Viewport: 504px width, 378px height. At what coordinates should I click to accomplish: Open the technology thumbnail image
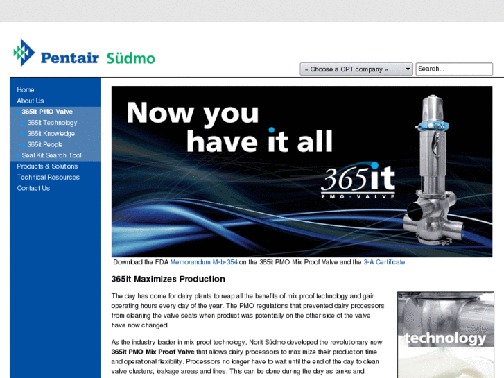tap(446, 335)
